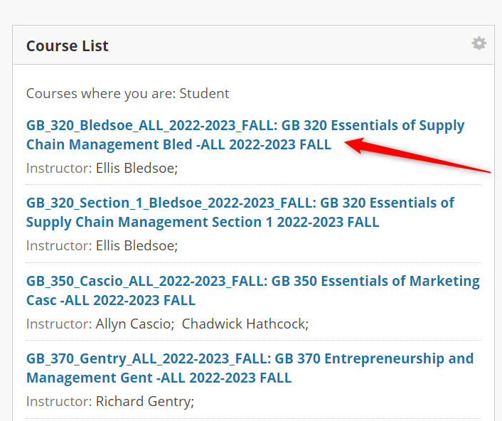502x421 pixels.
Task: Click instructor name Richard Gentry
Action: 145,402
